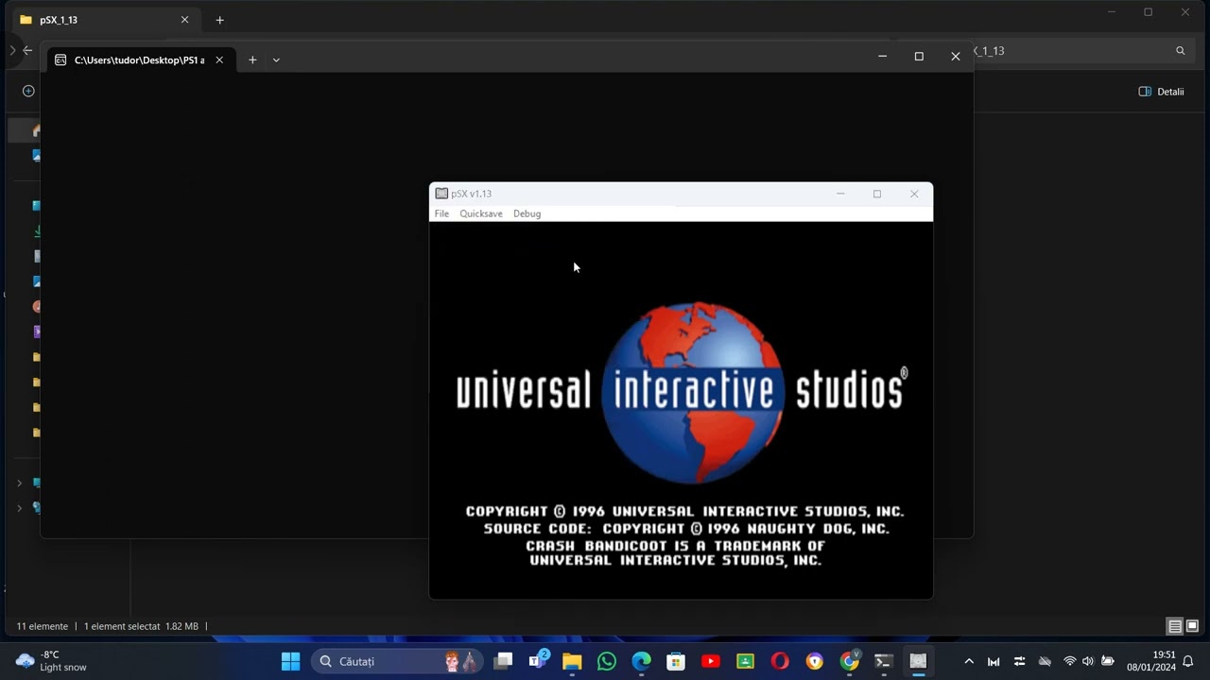
Task: Open the File menu in pSX
Action: click(x=441, y=213)
